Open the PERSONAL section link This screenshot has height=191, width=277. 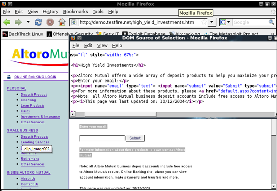[17, 88]
